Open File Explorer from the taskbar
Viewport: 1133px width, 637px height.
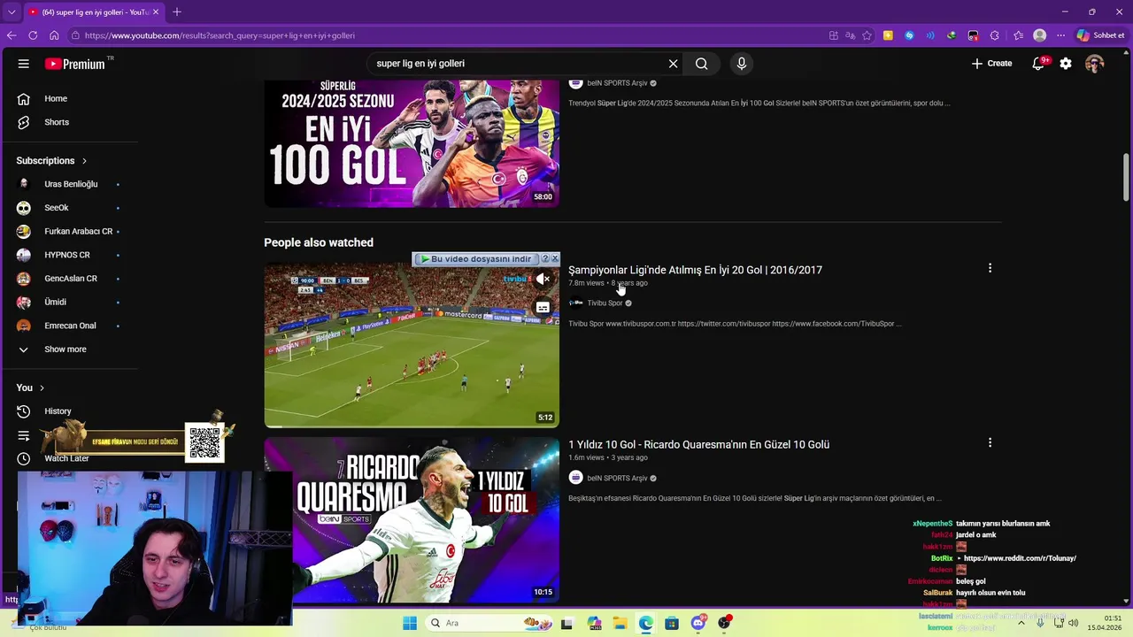620,623
